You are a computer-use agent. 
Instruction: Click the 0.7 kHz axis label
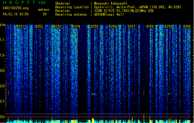tap(2, 101)
